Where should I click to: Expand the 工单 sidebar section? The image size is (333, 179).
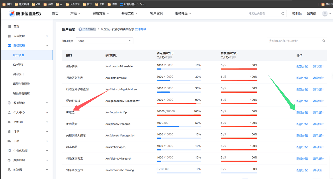(47, 141)
